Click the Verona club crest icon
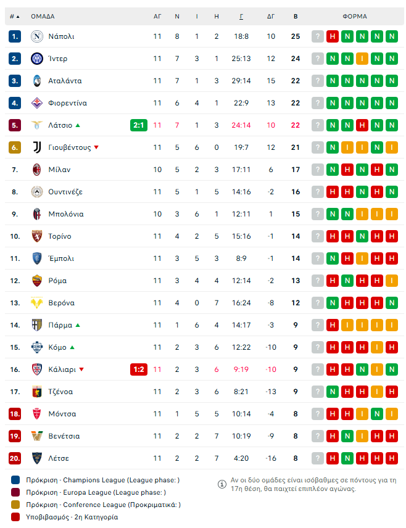 pyautogui.click(x=37, y=303)
